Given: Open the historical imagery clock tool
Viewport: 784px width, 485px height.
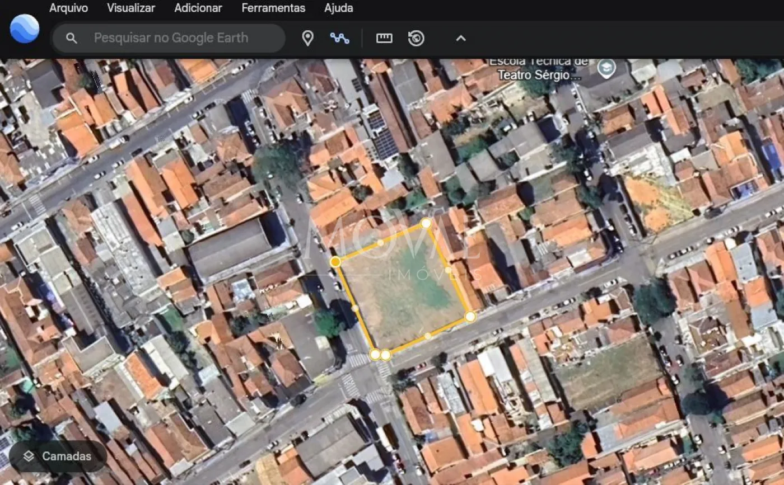Looking at the screenshot, I should click(416, 38).
